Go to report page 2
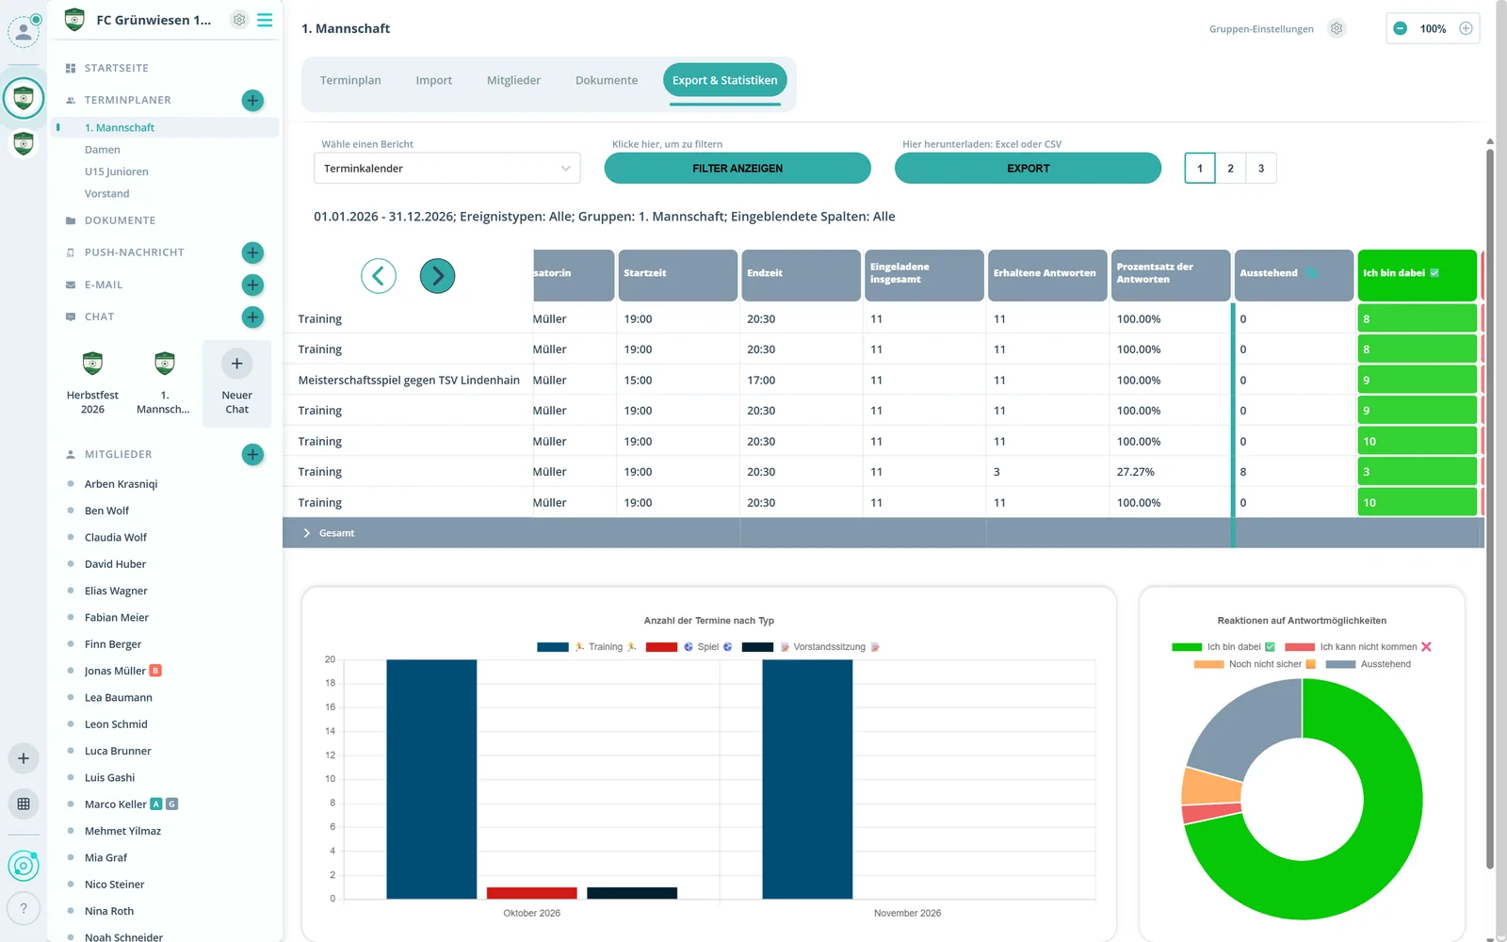Image resolution: width=1507 pixels, height=942 pixels. tap(1230, 169)
